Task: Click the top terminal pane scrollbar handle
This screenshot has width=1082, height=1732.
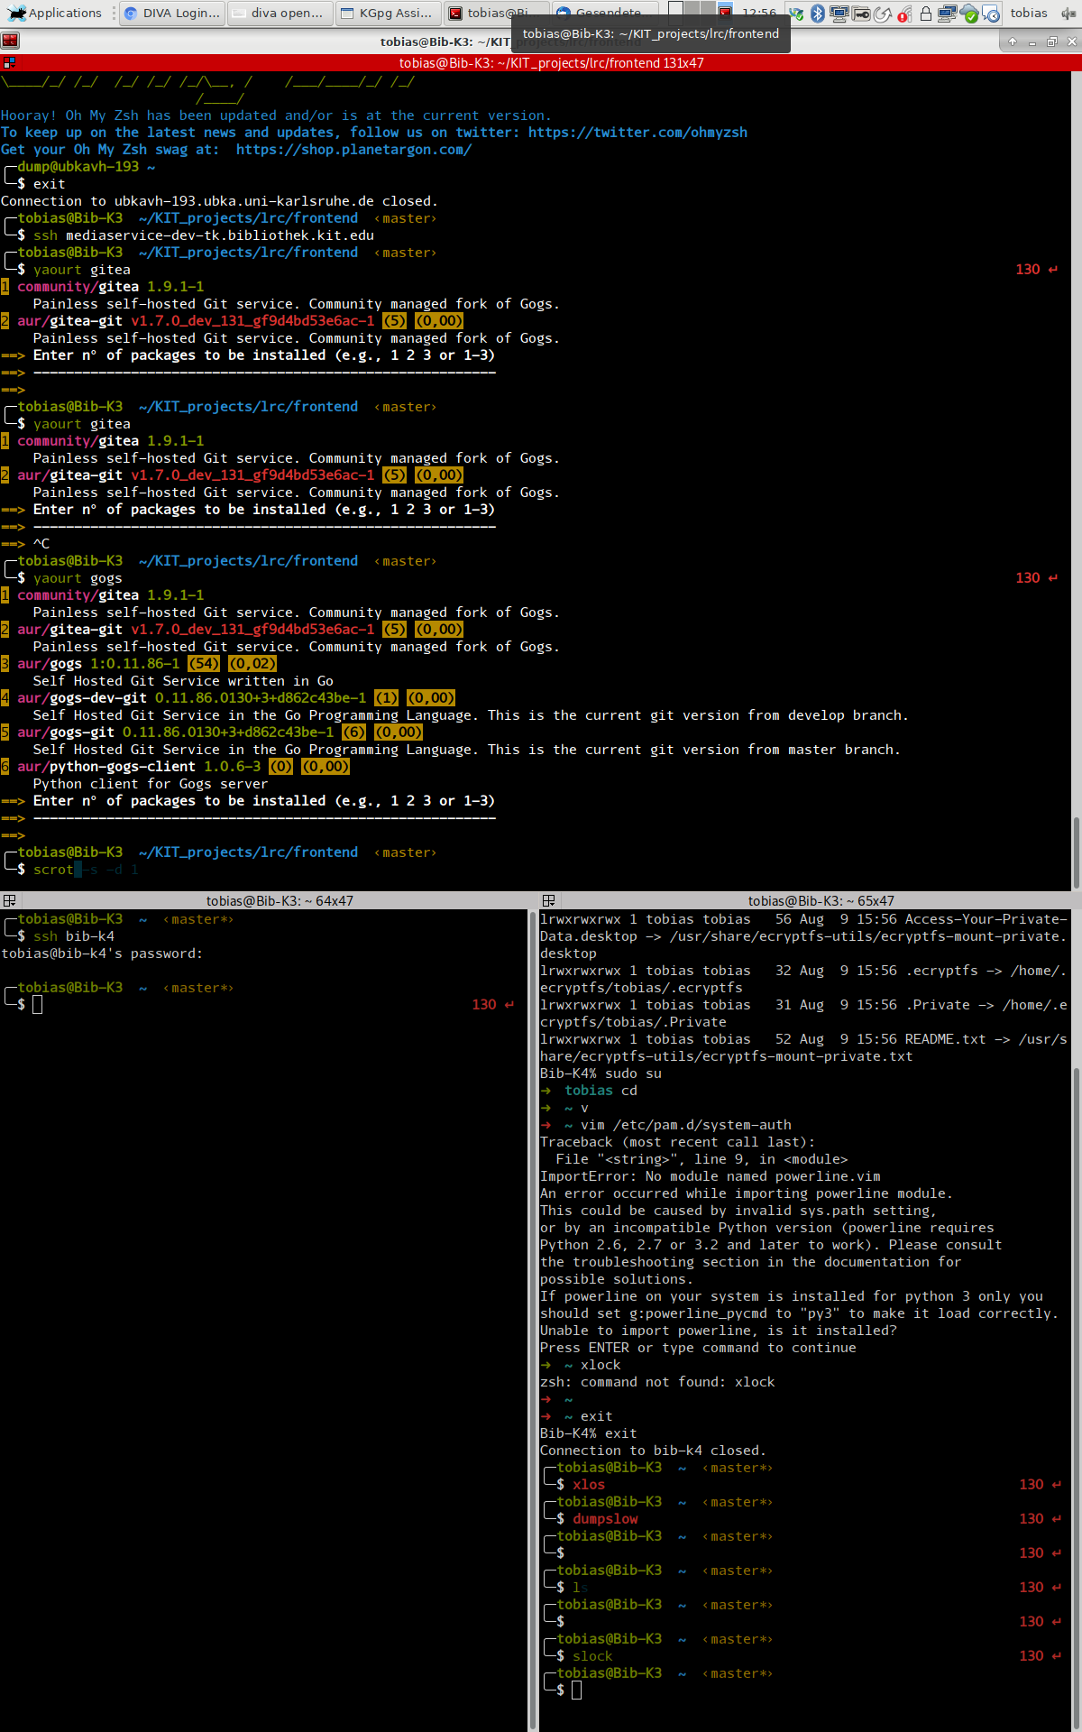Action: 1077,852
